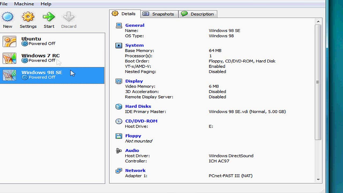Click the Audio section speaker icon
The image size is (343, 193).
point(119,151)
